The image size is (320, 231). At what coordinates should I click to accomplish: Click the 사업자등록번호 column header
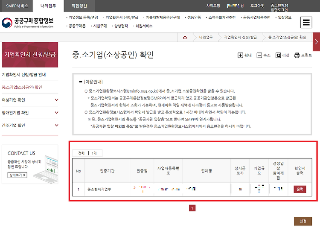168,171
